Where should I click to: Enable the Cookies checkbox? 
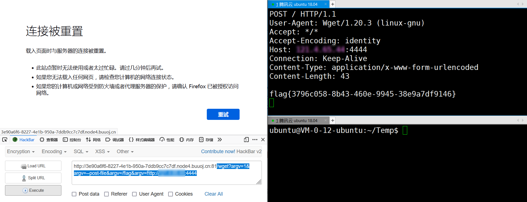(x=171, y=194)
